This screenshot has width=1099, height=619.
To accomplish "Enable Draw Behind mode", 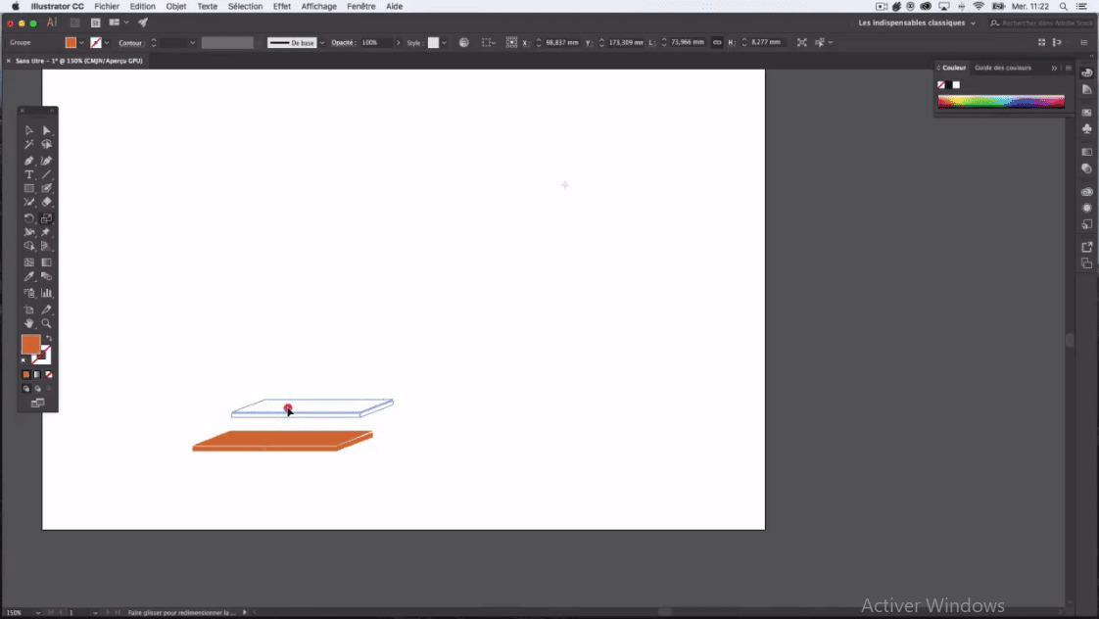I will (x=37, y=389).
